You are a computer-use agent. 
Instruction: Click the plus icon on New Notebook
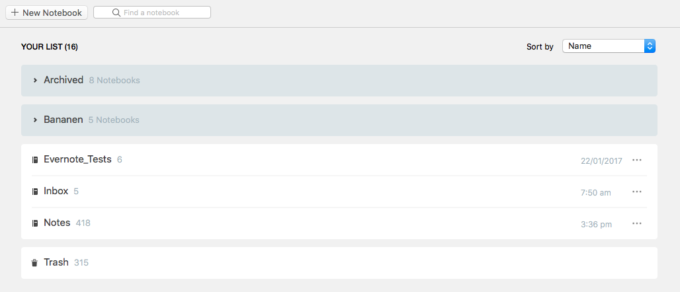[x=15, y=13]
